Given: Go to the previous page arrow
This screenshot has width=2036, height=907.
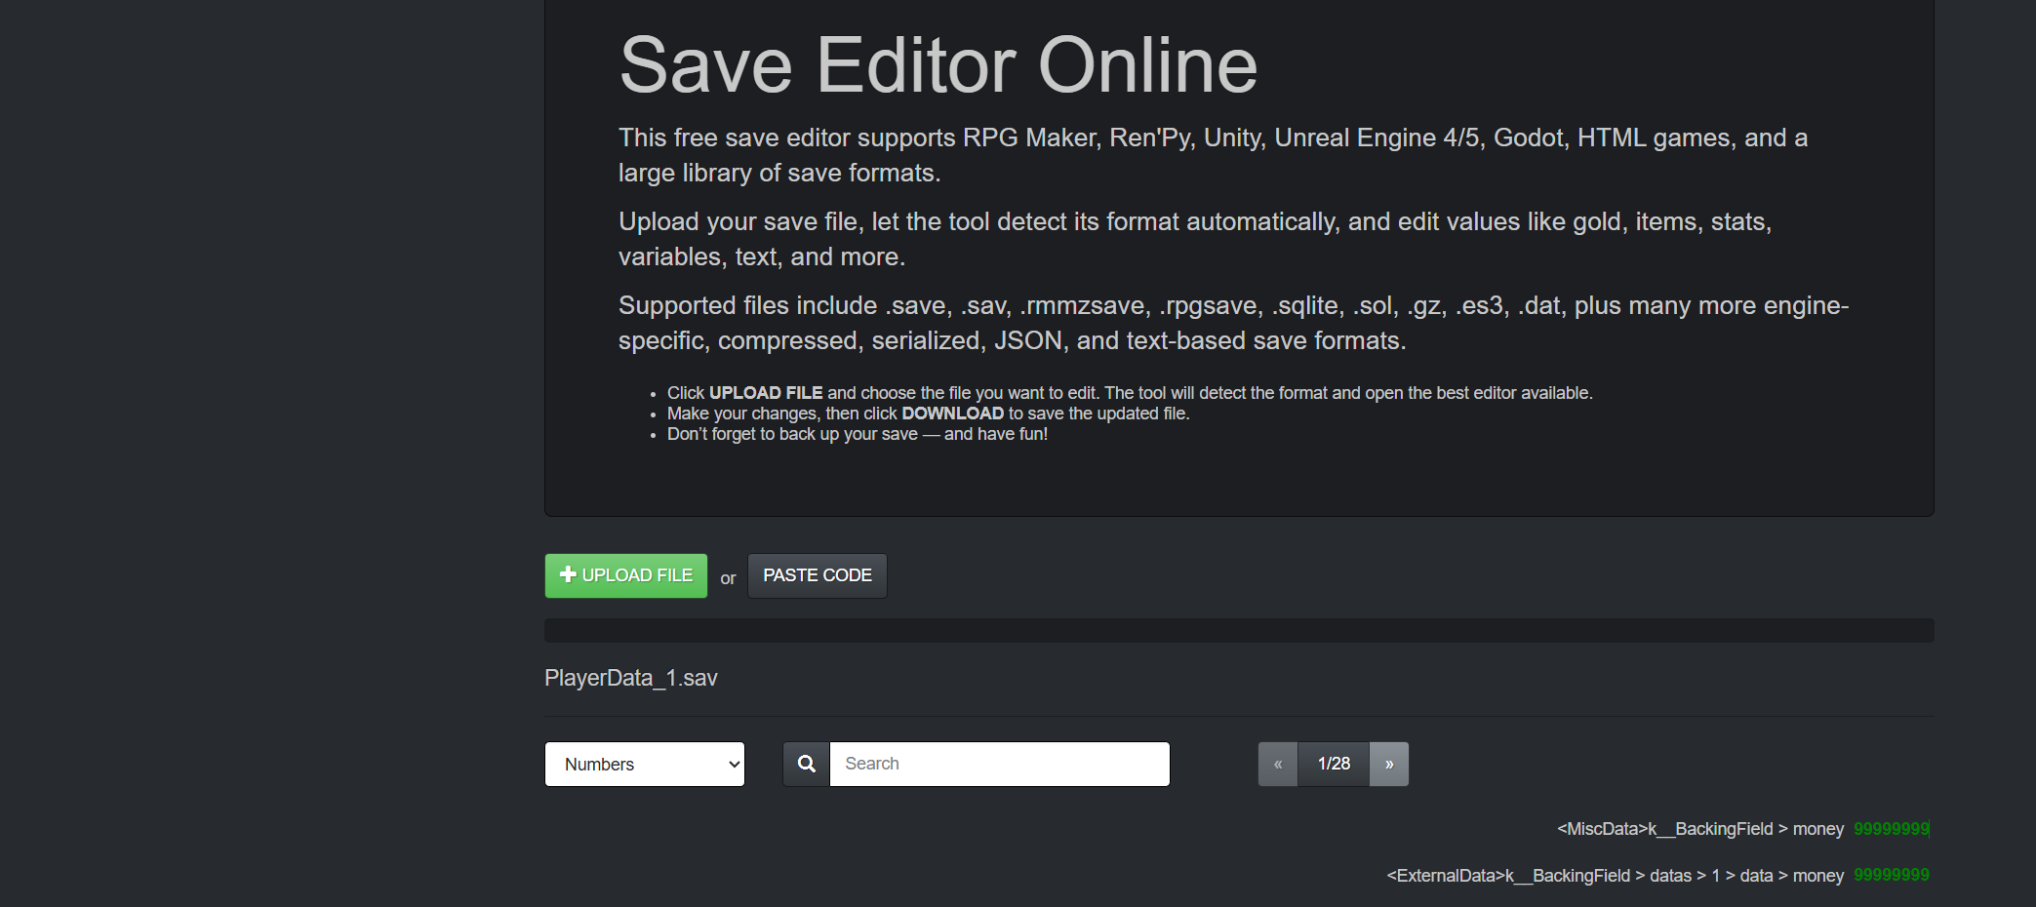Looking at the screenshot, I should (1278, 764).
